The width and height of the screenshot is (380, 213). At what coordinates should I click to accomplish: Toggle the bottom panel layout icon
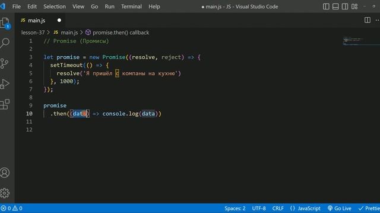[x=335, y=7]
